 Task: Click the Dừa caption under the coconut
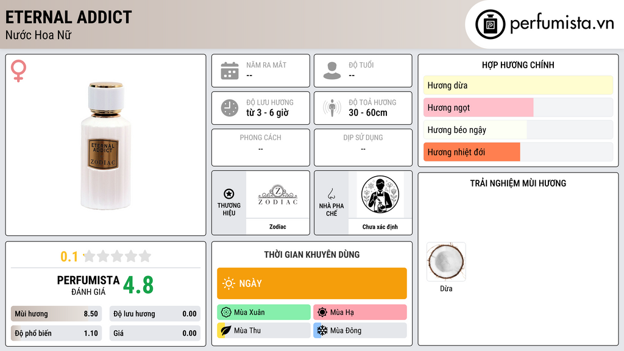click(x=446, y=288)
